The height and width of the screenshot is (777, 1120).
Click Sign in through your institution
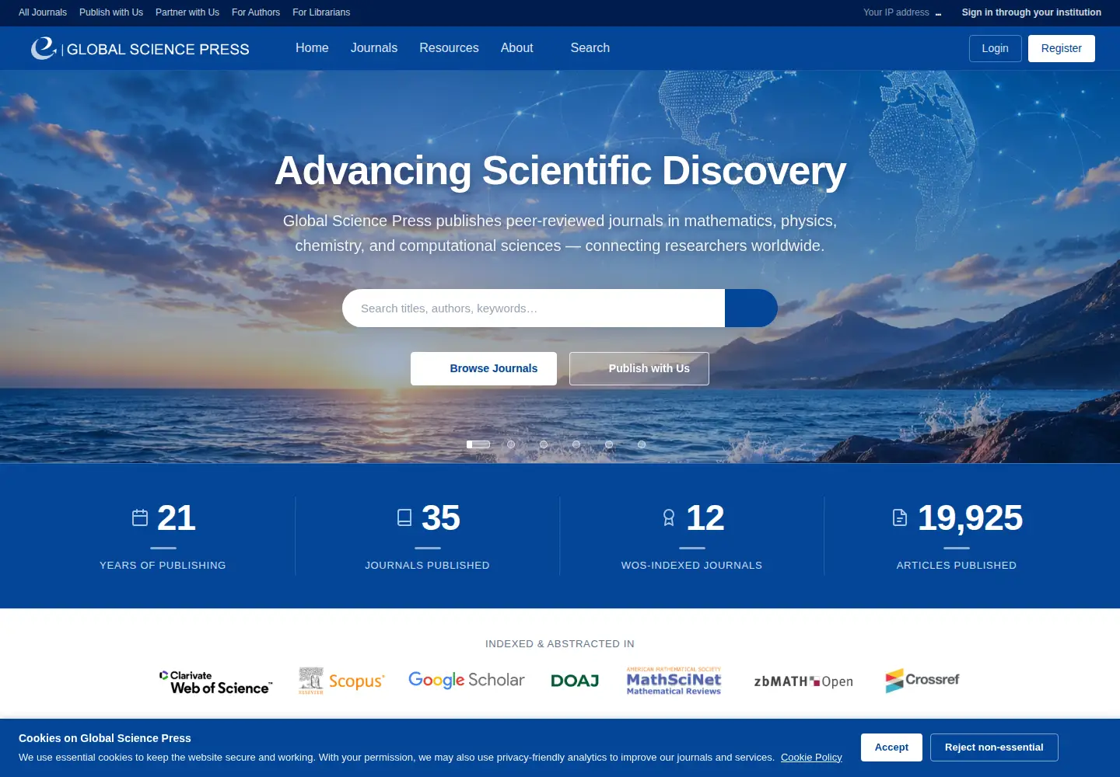[1031, 12]
